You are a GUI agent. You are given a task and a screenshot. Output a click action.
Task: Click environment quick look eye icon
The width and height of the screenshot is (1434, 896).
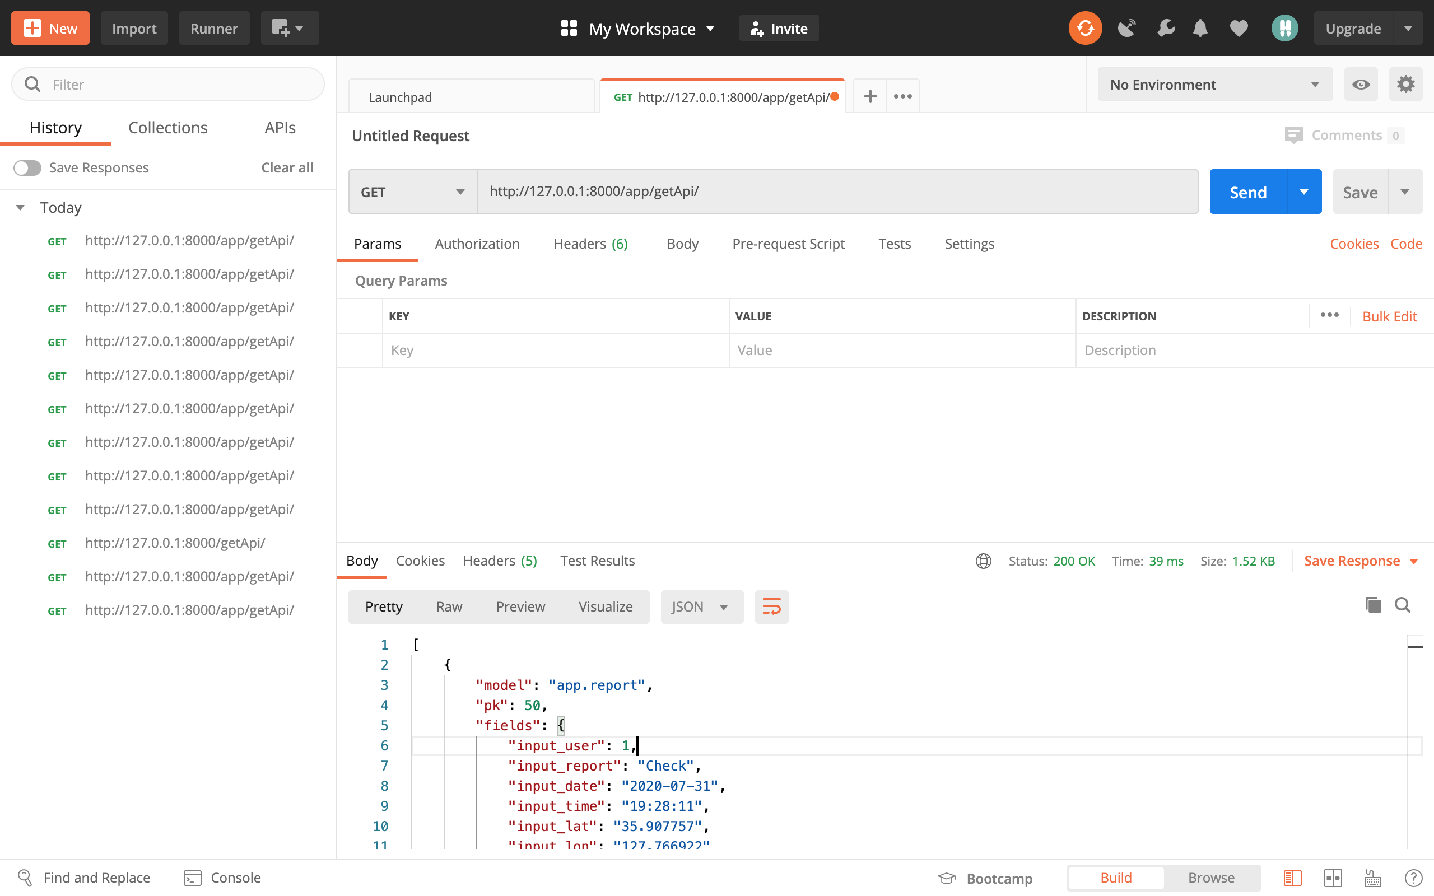(x=1361, y=84)
